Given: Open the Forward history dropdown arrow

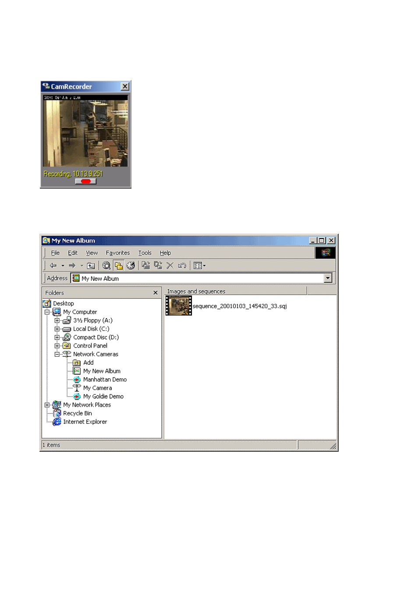Looking at the screenshot, I should (81, 265).
